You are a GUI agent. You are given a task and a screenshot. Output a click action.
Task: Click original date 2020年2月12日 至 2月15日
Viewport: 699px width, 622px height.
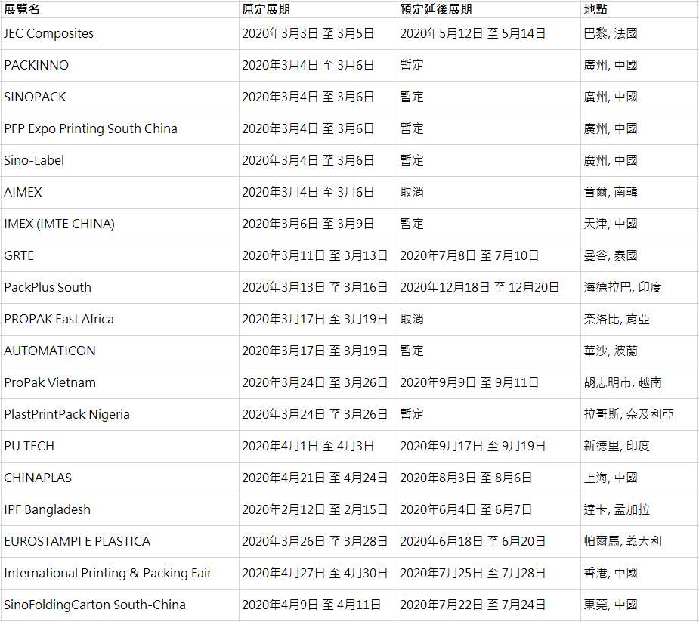tap(314, 509)
